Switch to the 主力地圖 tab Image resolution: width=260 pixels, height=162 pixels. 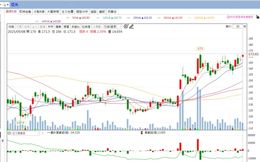[x=67, y=12]
